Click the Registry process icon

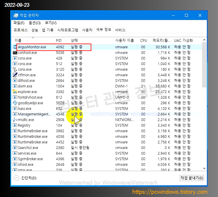(x=15, y=125)
